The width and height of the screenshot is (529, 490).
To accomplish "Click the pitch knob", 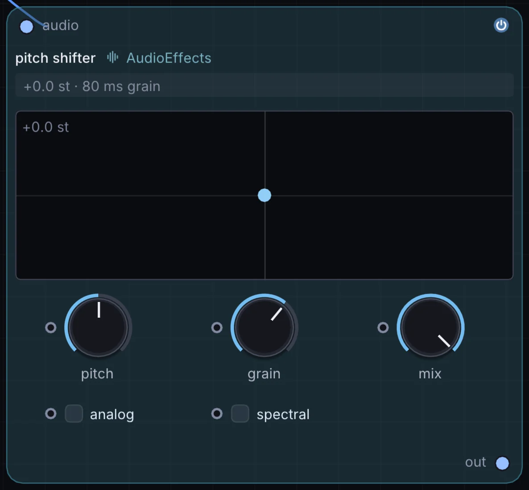I will (x=98, y=327).
